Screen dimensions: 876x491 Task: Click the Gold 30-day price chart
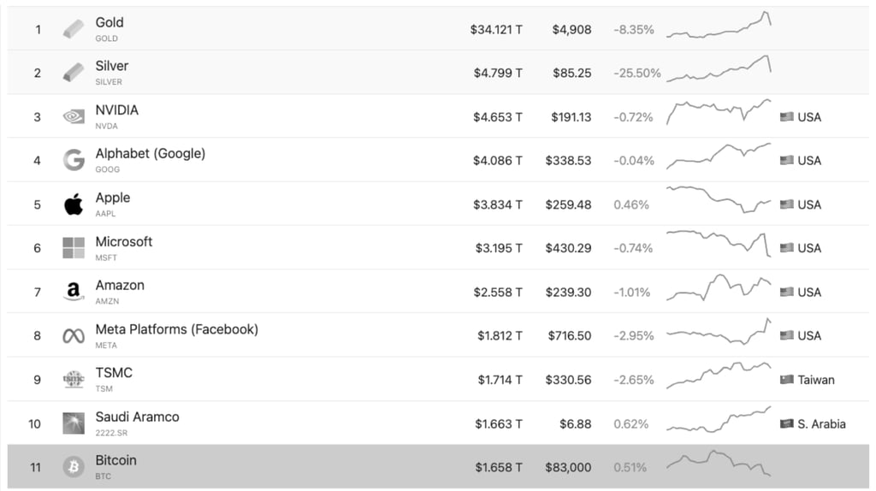pos(719,27)
